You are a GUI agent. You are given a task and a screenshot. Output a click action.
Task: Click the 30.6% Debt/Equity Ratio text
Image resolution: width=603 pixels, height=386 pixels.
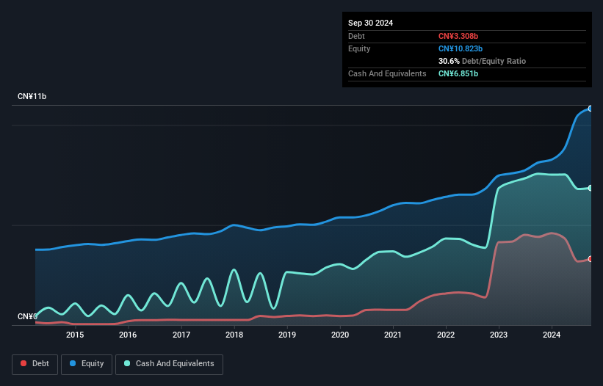(482, 61)
